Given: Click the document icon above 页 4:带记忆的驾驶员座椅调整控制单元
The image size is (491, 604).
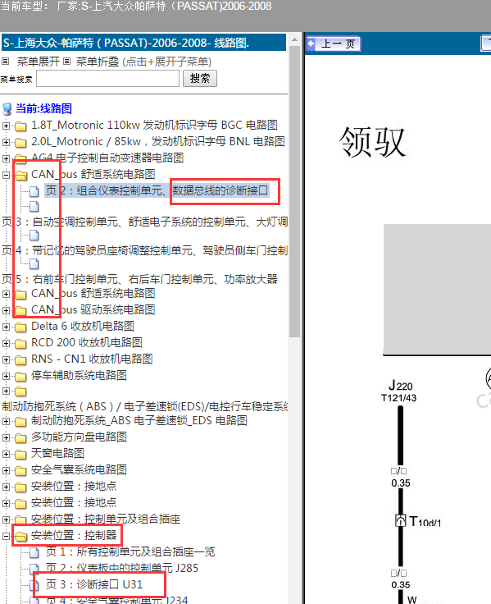Looking at the screenshot, I should point(34,235).
